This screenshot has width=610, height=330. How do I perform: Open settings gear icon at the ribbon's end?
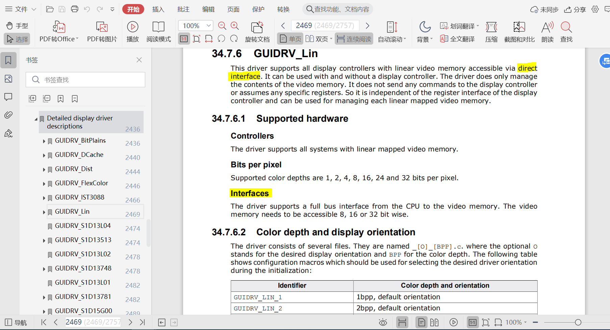click(595, 9)
